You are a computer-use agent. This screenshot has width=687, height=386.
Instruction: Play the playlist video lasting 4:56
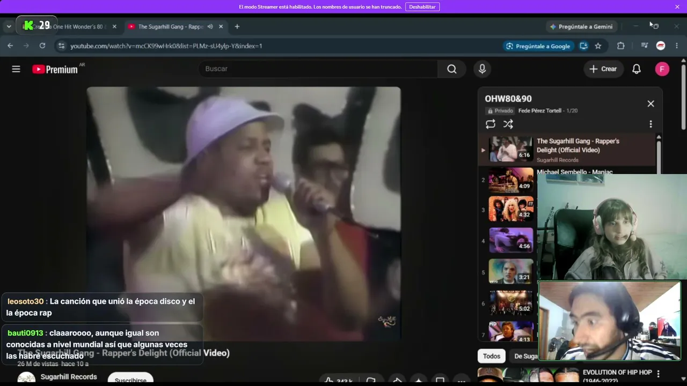[x=511, y=240]
